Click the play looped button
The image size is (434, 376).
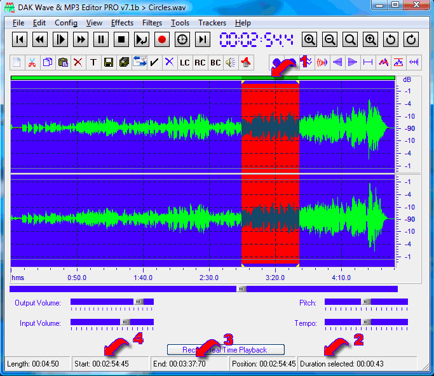tap(142, 39)
